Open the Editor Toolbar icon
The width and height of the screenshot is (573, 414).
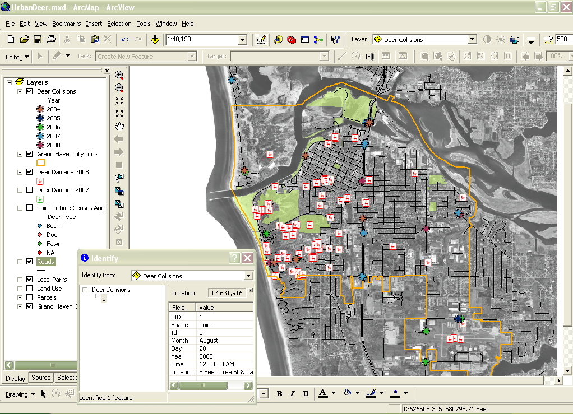pyautogui.click(x=261, y=39)
